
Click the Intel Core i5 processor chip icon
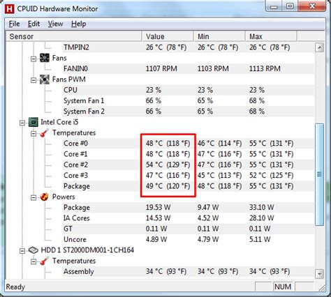pos(33,122)
